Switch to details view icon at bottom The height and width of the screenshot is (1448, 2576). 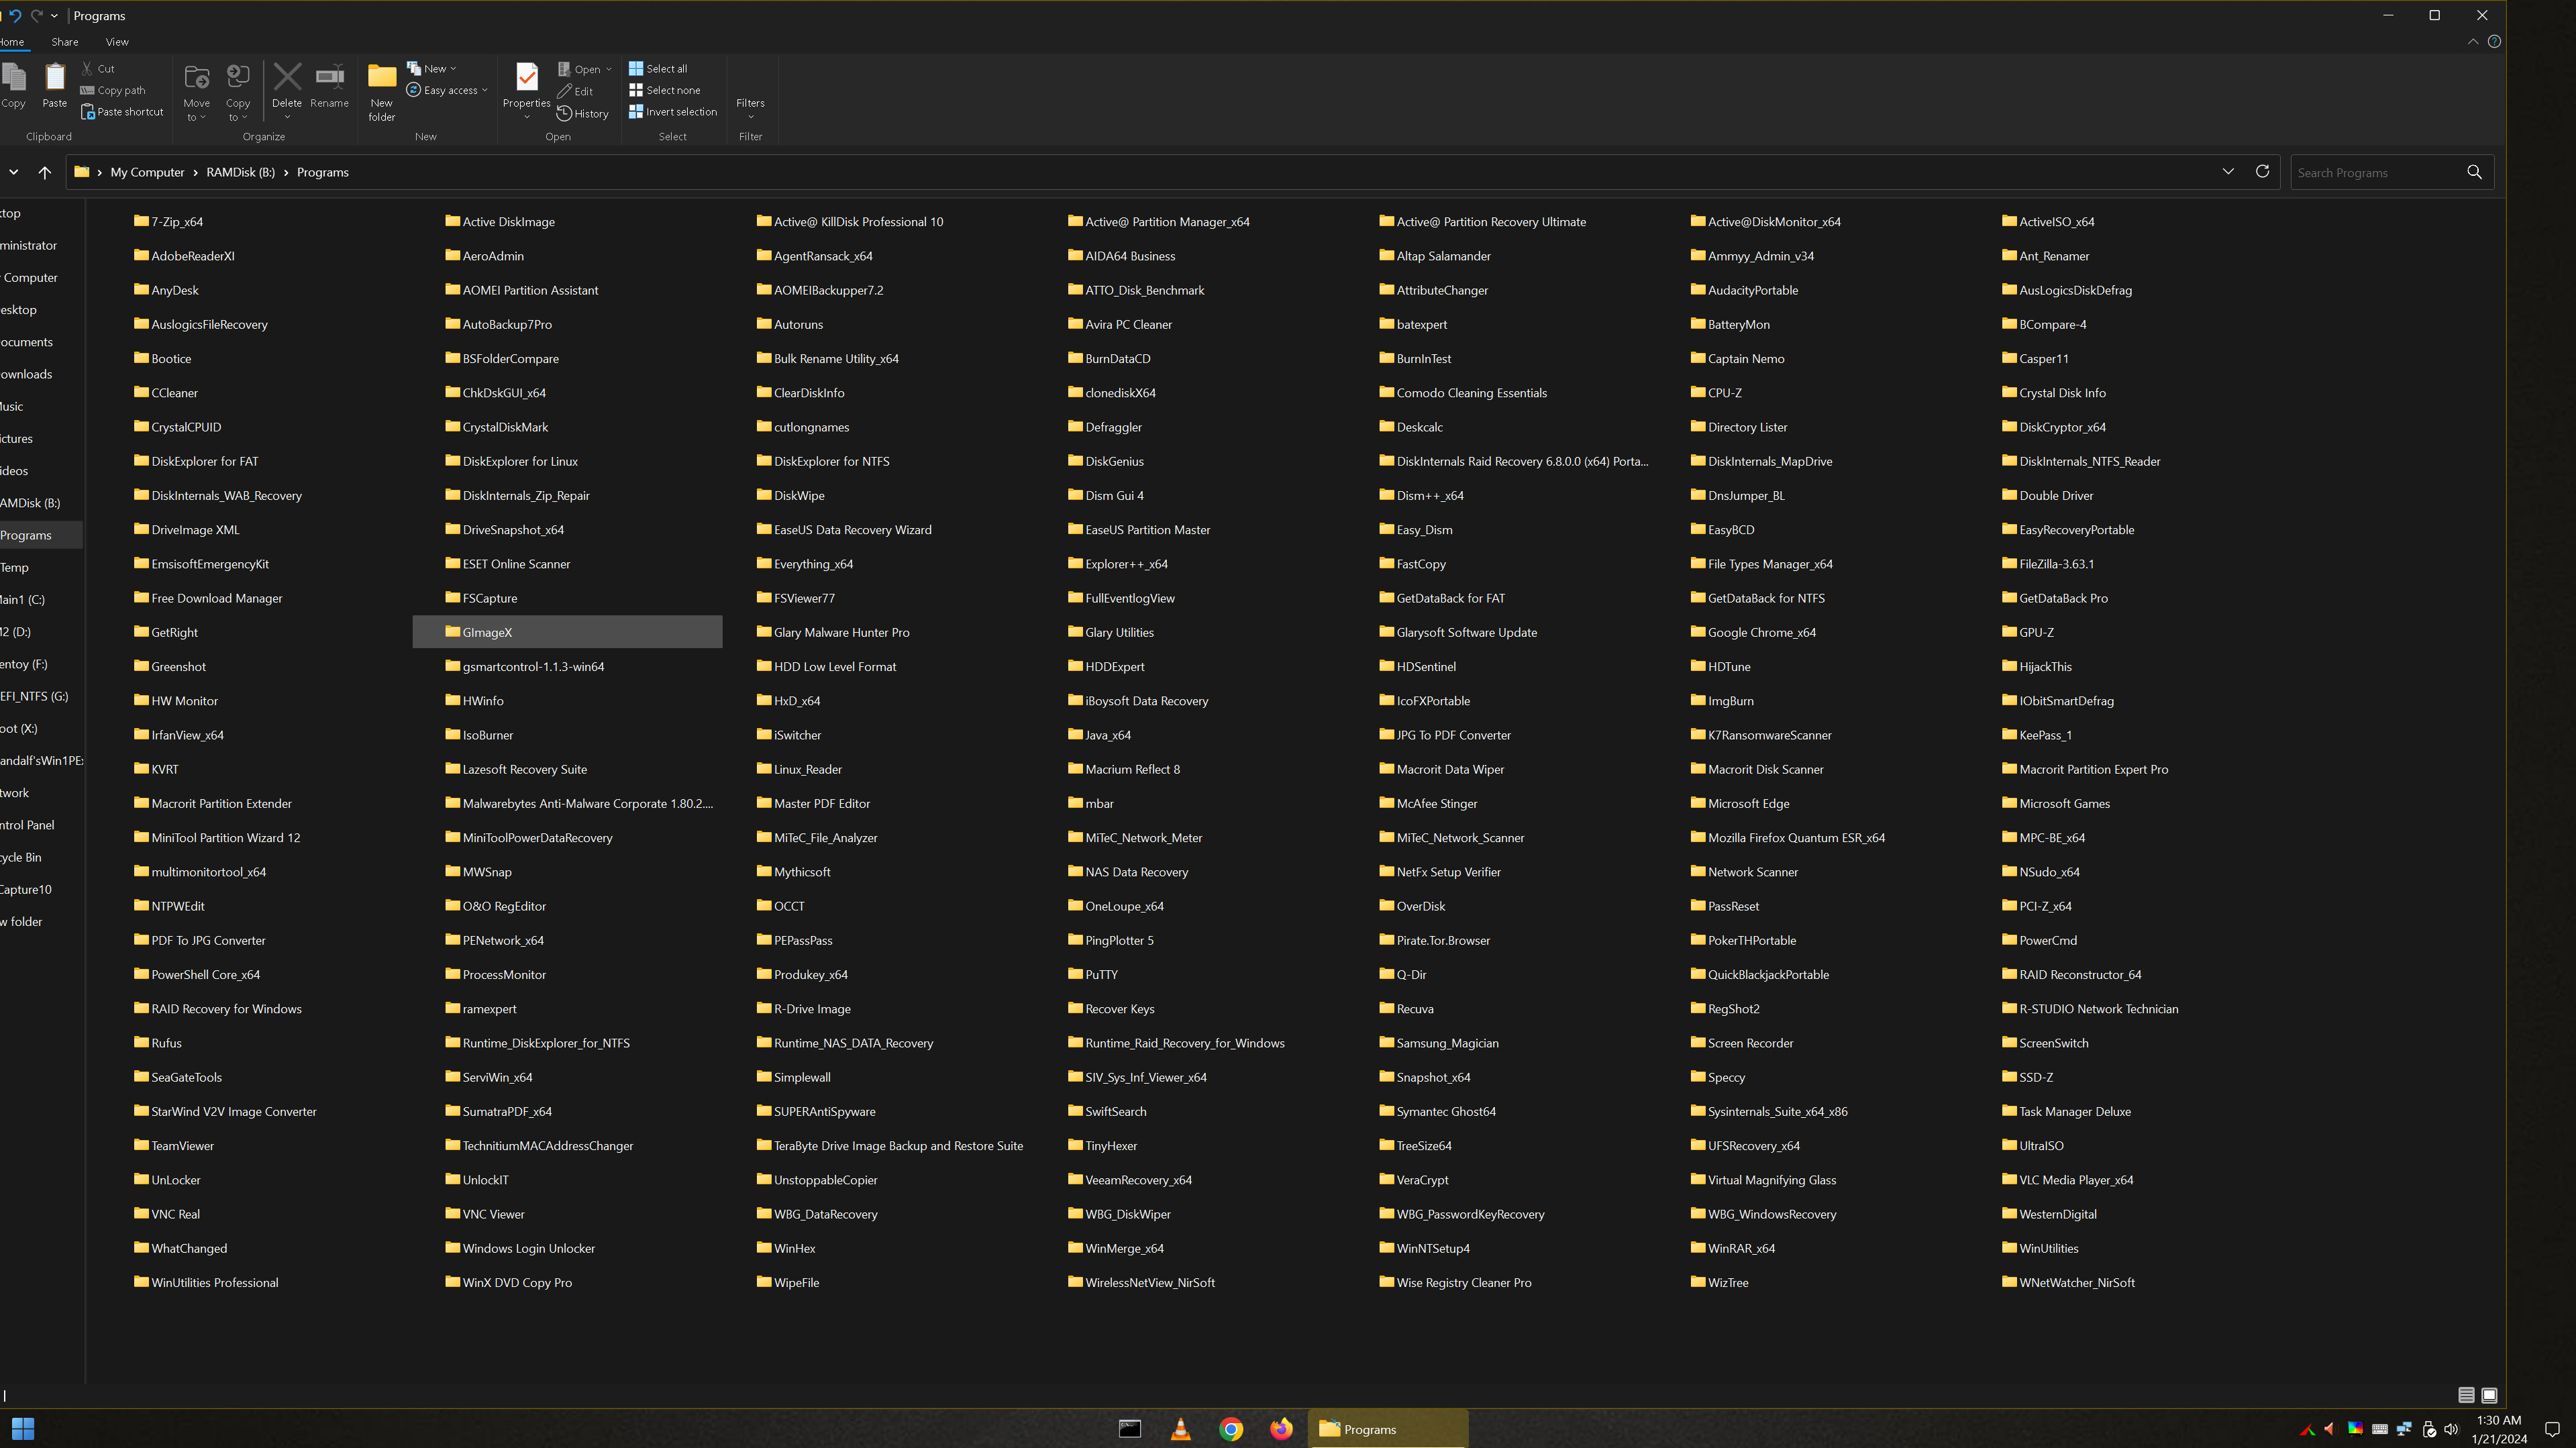(x=2466, y=1395)
